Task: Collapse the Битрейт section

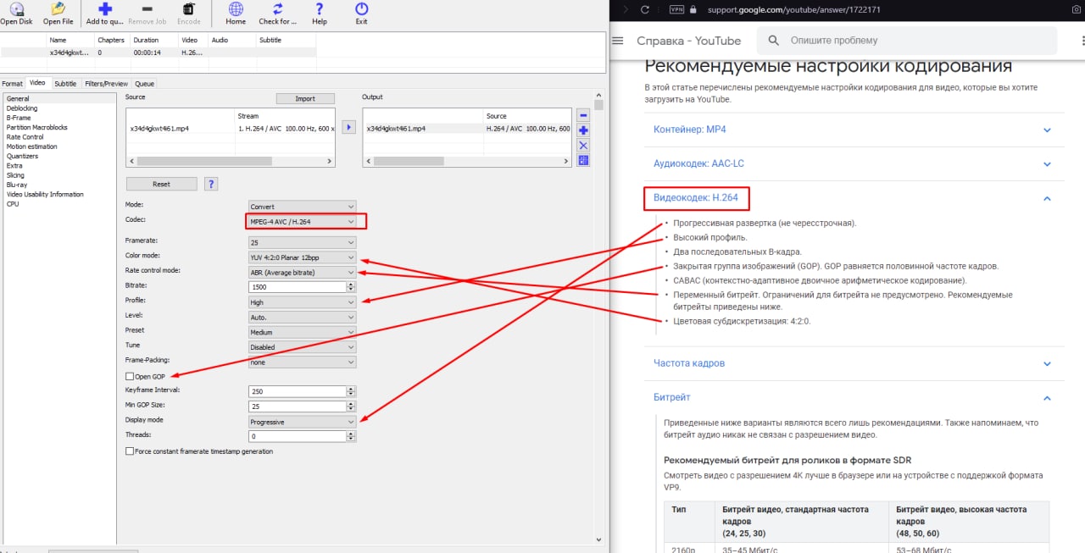Action: click(854, 397)
